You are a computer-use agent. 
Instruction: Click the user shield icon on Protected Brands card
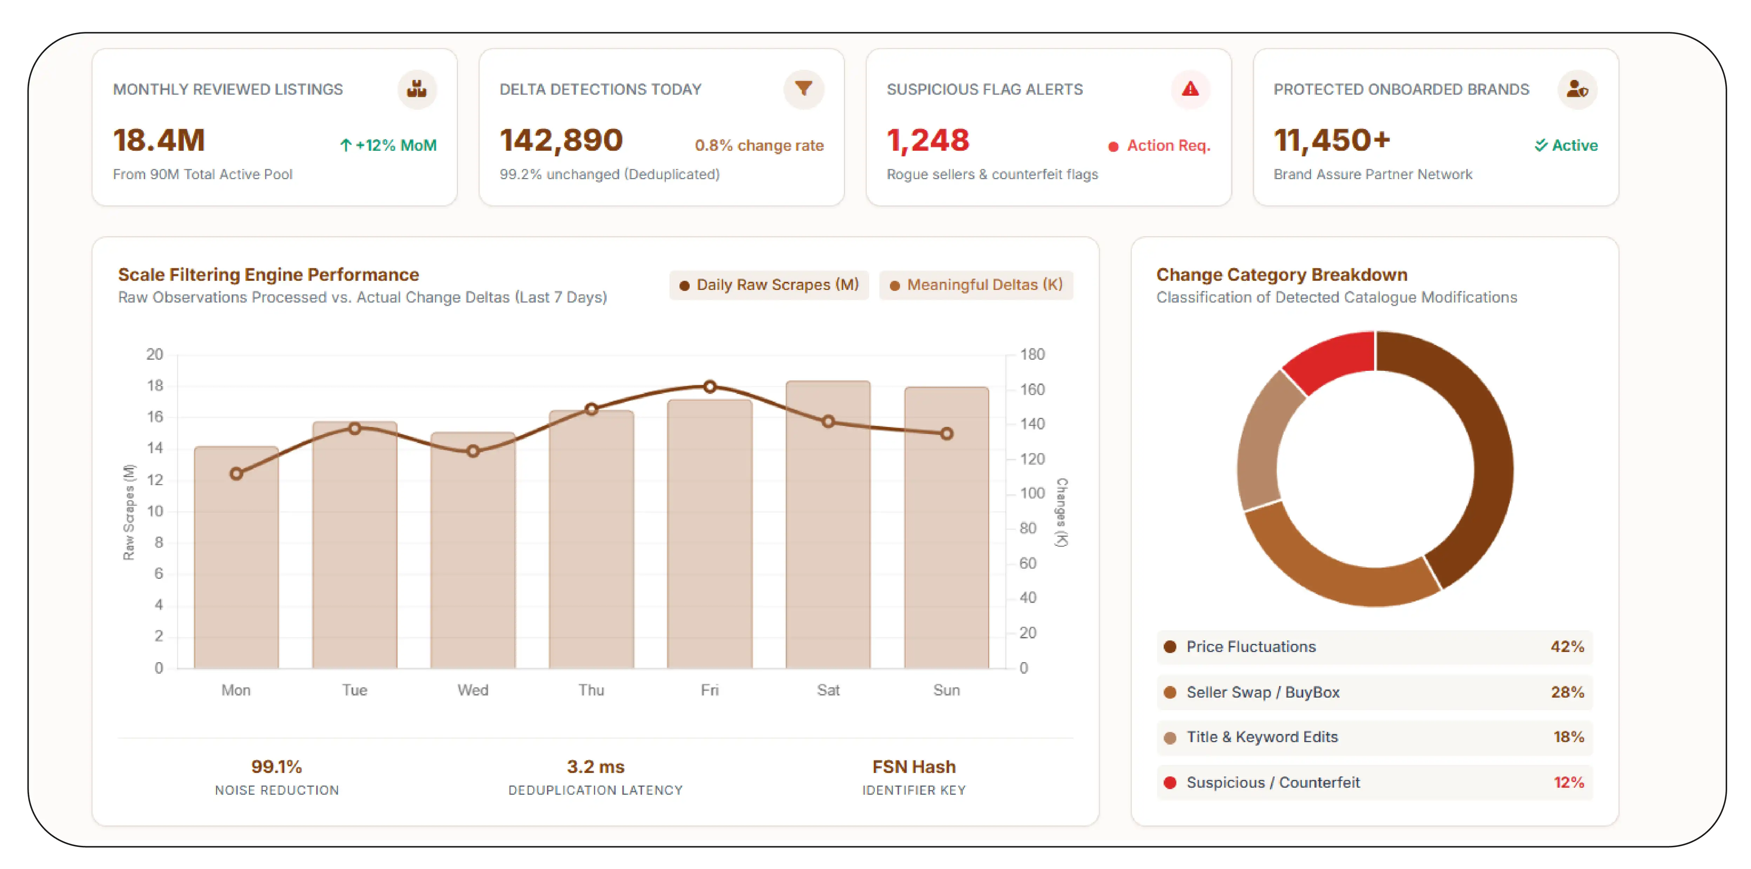click(1577, 89)
